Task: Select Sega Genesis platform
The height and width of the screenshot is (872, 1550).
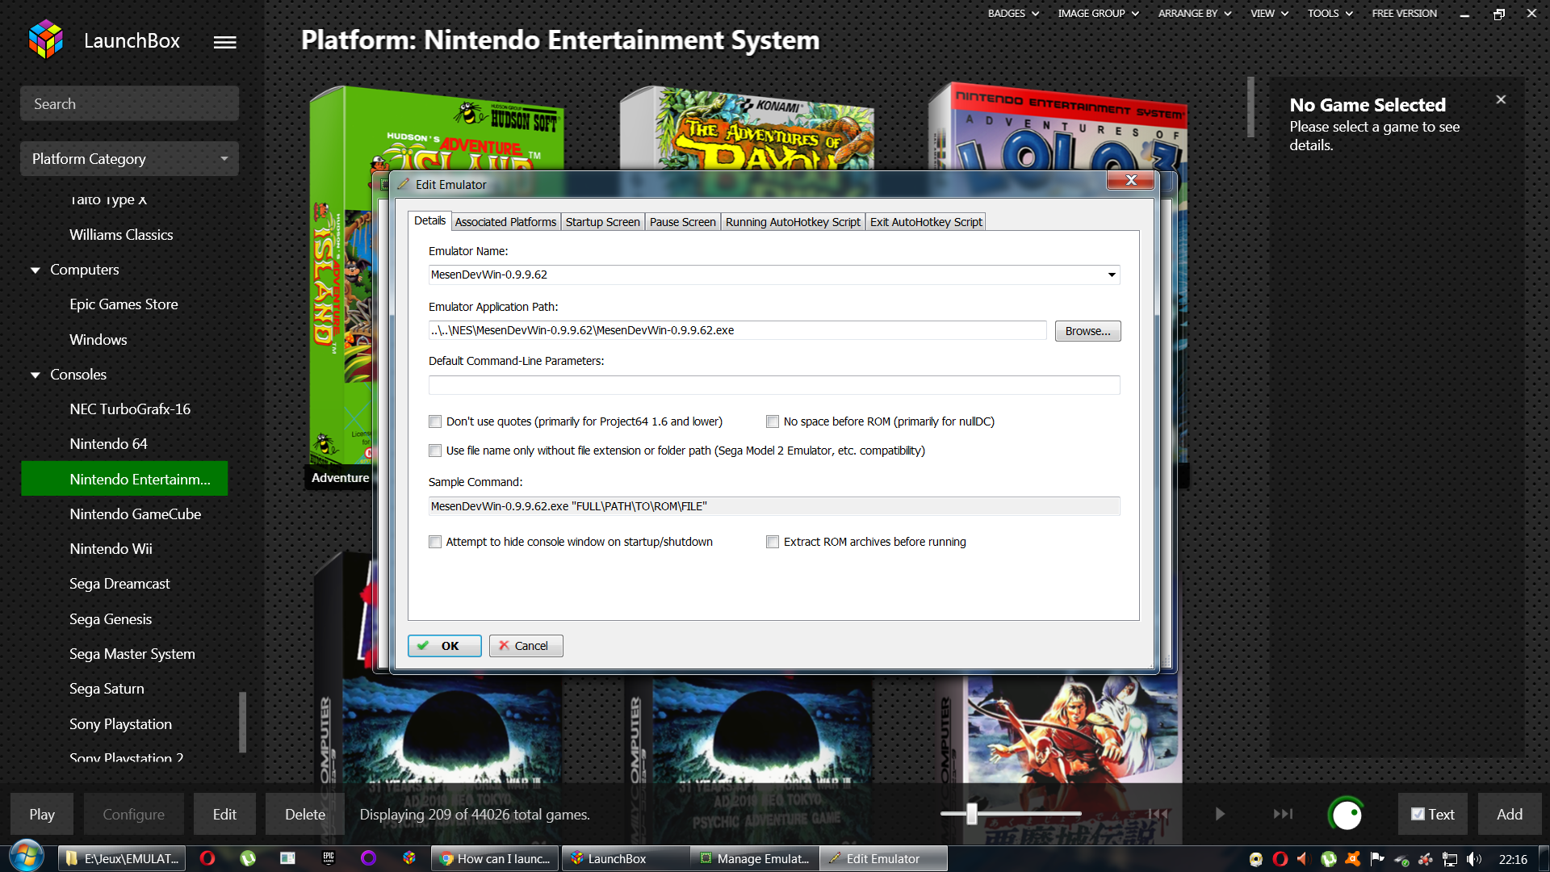Action: (111, 619)
